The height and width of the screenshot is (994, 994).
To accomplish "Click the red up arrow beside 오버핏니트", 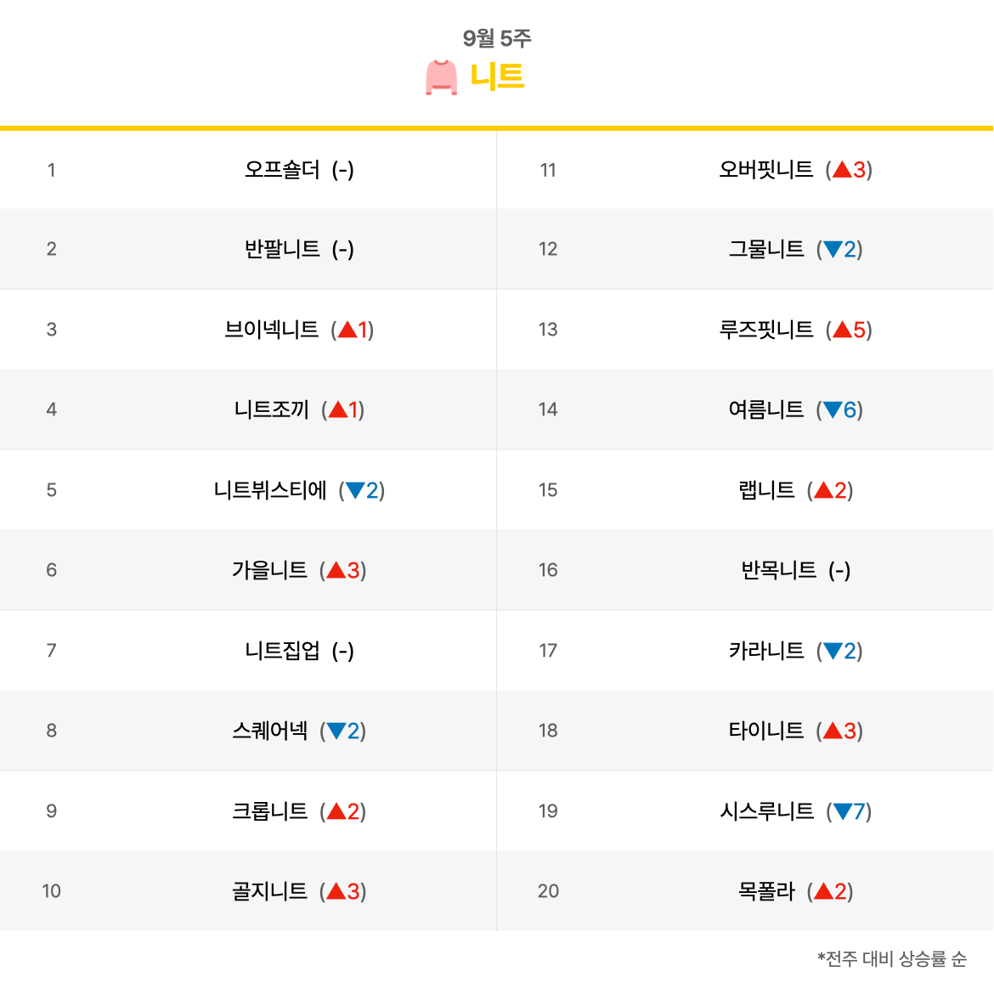I will pos(843,169).
